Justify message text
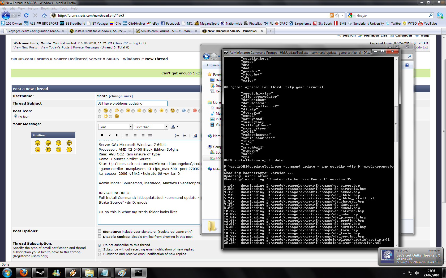The image size is (446, 278). tap(150, 135)
